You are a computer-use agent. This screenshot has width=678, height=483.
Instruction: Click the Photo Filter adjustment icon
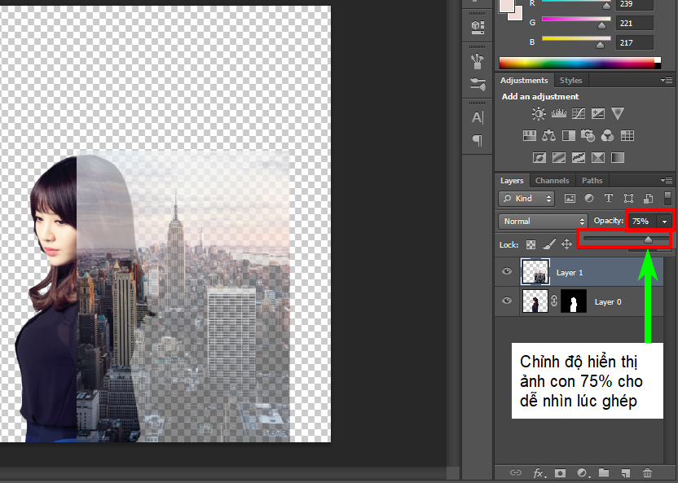(x=588, y=136)
